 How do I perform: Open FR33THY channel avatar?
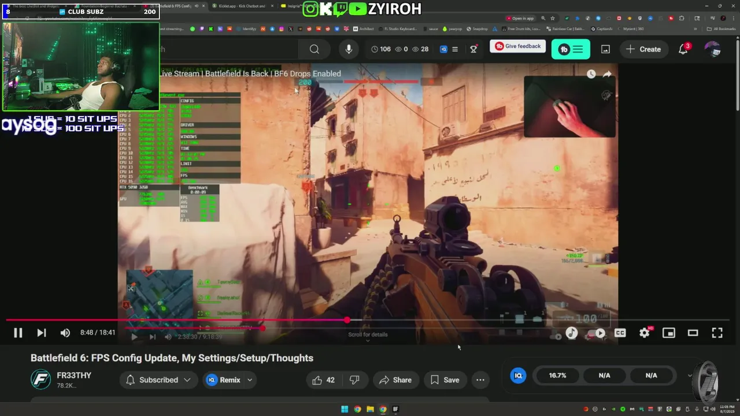(x=40, y=380)
